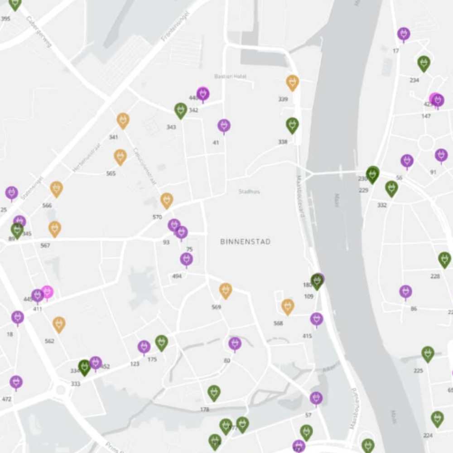The width and height of the screenshot is (453, 453).
Task: Open the purple charging marker labeled 494
Action: coord(186,260)
